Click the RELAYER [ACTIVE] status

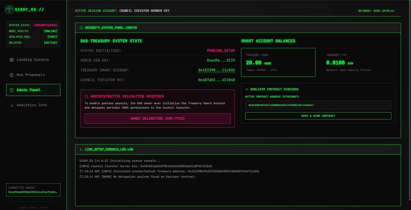click(x=51, y=43)
